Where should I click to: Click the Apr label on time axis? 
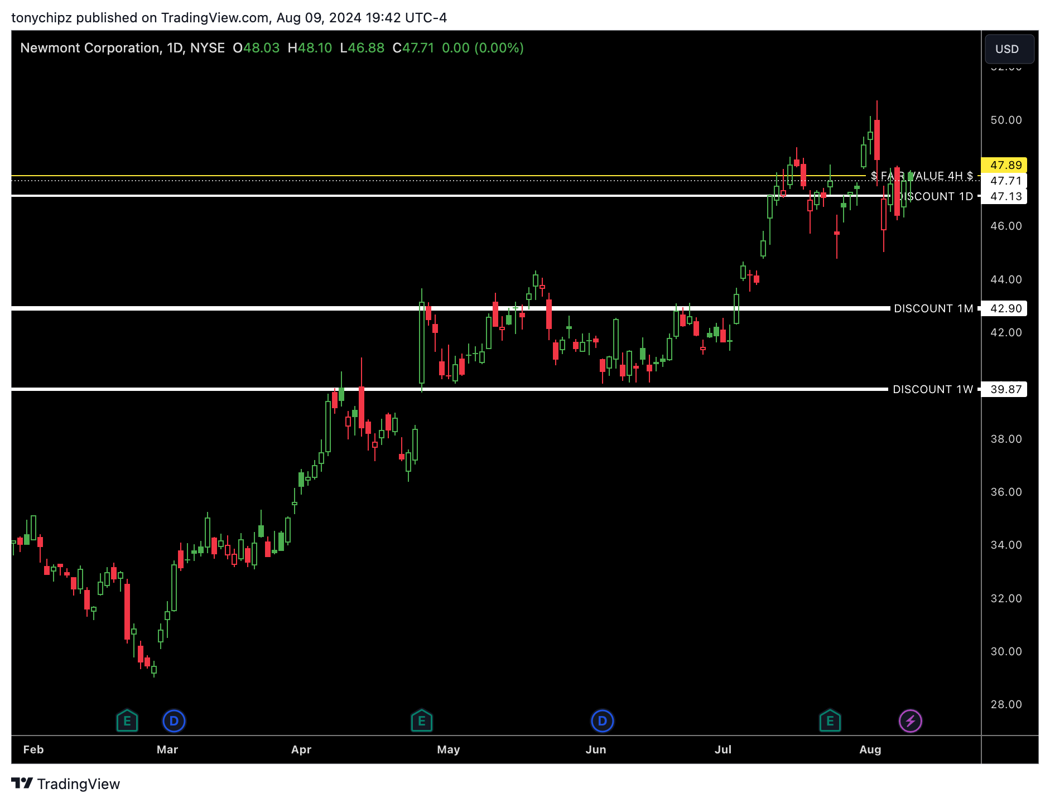click(x=301, y=749)
